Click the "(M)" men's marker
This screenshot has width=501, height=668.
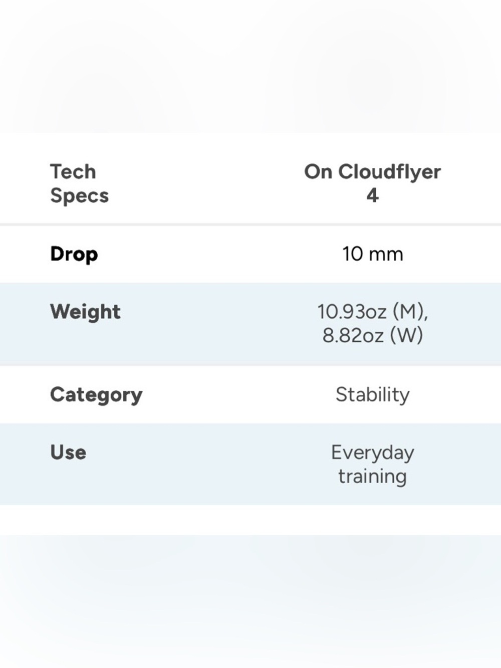409,312
